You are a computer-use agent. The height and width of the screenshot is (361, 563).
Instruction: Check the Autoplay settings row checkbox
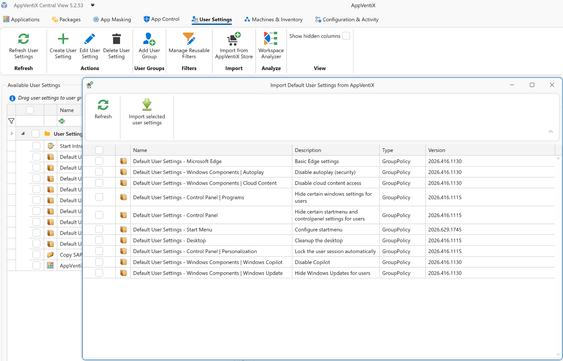coord(99,172)
